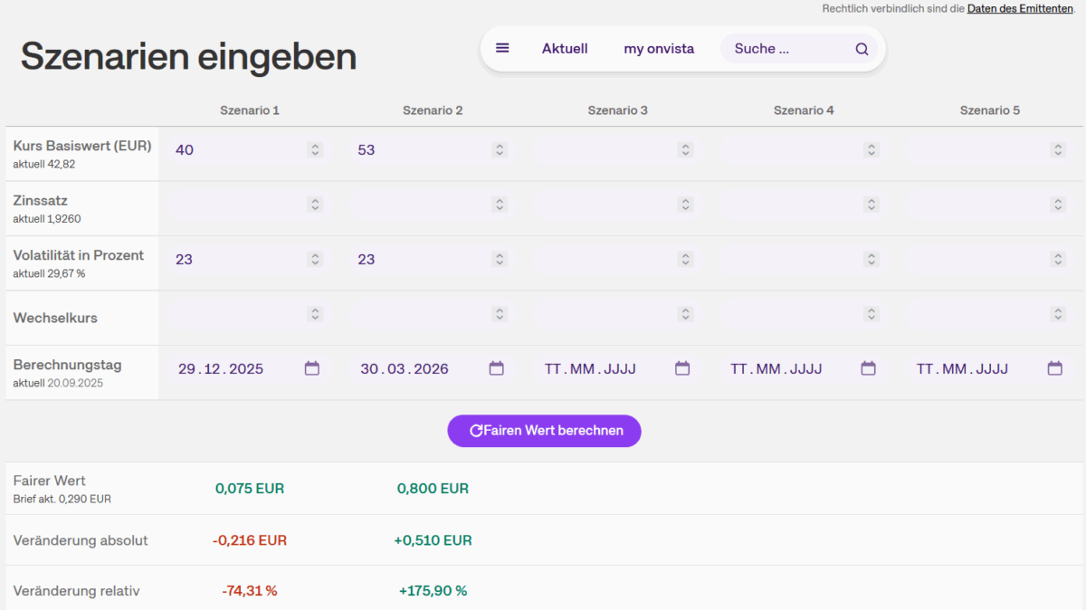Select the Berechnungstag date field in Szenario 4
The image size is (1086, 610).
[787, 368]
